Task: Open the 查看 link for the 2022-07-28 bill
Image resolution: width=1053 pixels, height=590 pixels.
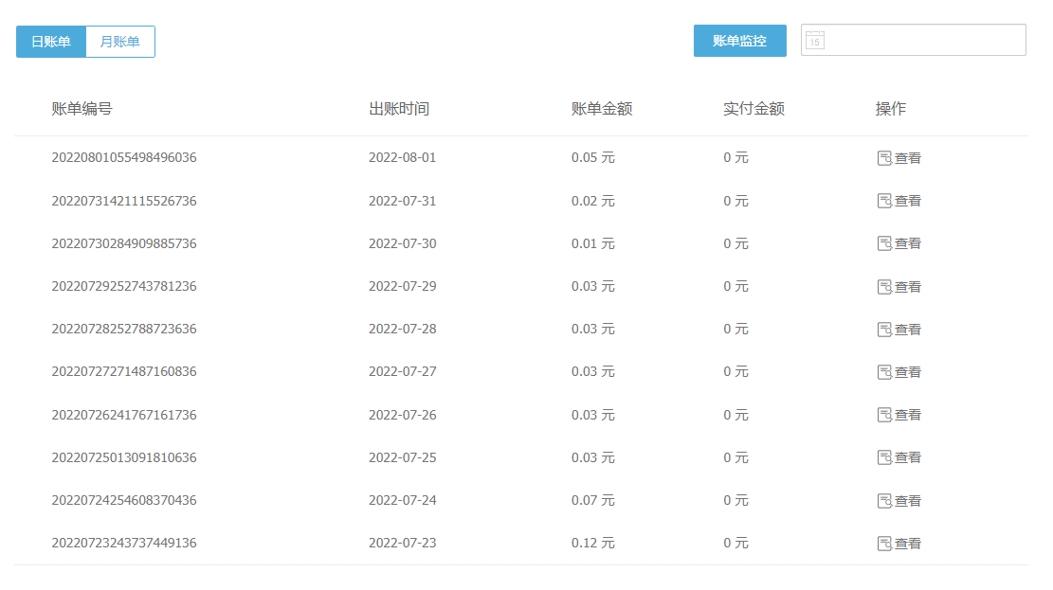Action: (907, 329)
